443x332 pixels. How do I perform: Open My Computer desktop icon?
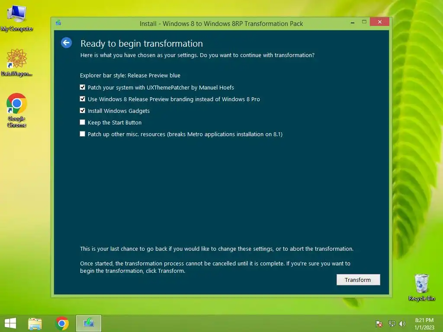pos(17,19)
